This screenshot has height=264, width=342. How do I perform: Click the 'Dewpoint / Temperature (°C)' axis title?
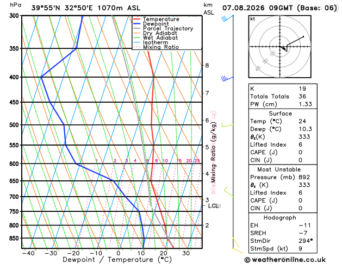tap(117, 260)
